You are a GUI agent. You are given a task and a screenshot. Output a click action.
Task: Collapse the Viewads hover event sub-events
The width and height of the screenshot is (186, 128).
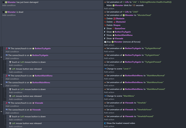pyautogui.click(x=1, y=112)
